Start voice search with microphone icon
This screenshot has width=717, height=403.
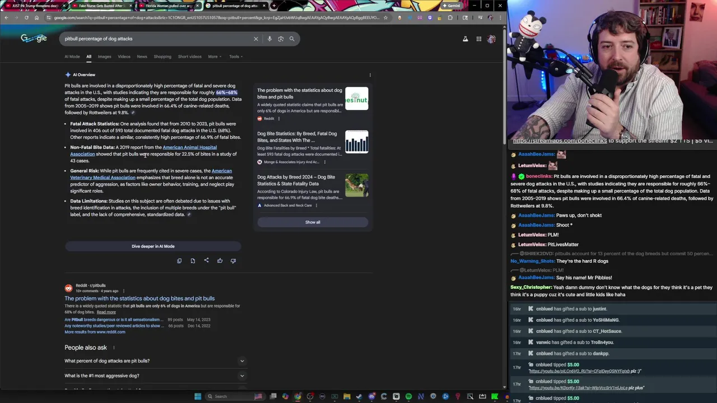coord(269,39)
